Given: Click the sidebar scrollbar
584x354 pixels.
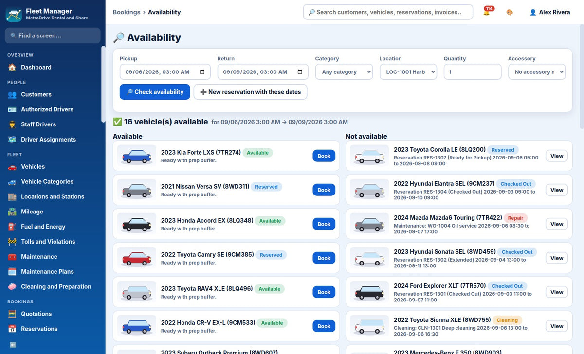Looking at the screenshot, I should pyautogui.click(x=103, y=84).
